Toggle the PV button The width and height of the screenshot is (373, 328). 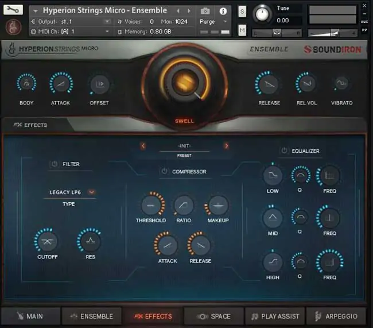[x=364, y=30]
